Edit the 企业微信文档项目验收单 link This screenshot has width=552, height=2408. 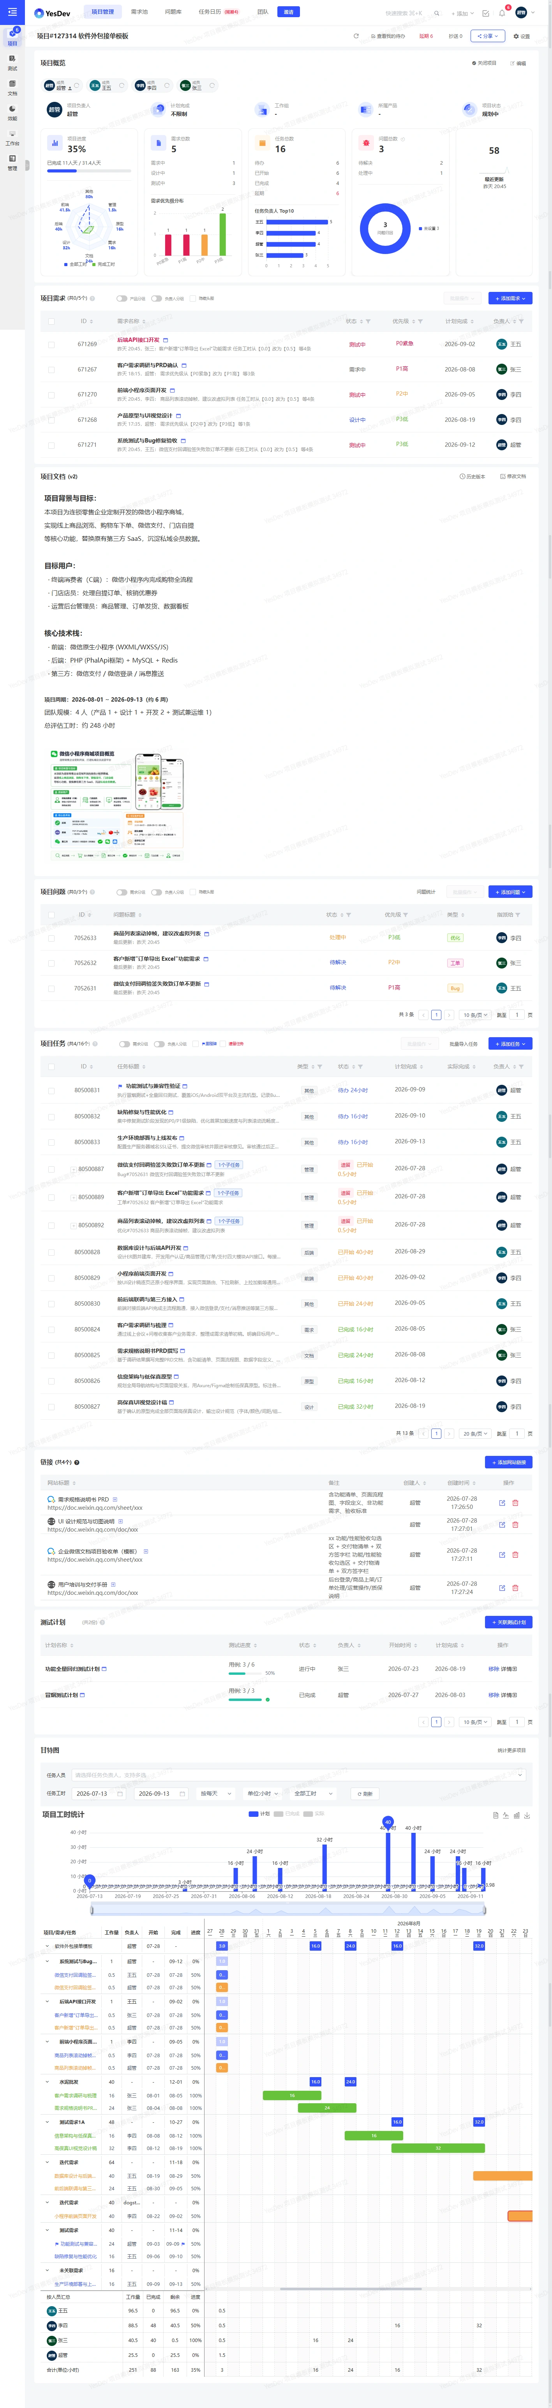[502, 1555]
